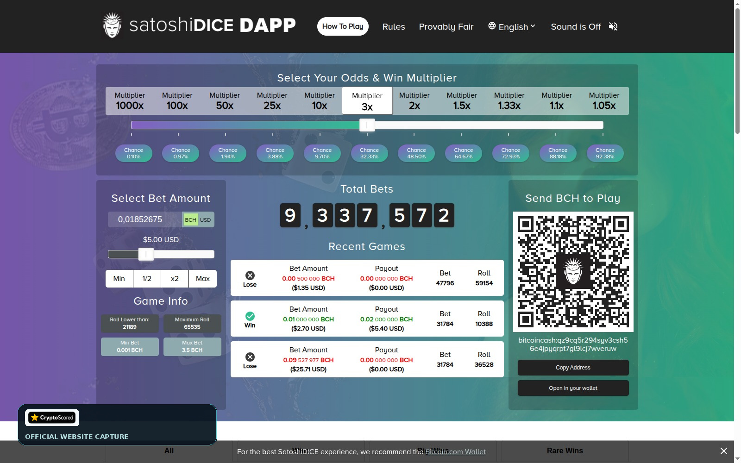This screenshot has width=741, height=463.
Task: Follow the Bitcoin.com Wallet link
Action: click(455, 451)
